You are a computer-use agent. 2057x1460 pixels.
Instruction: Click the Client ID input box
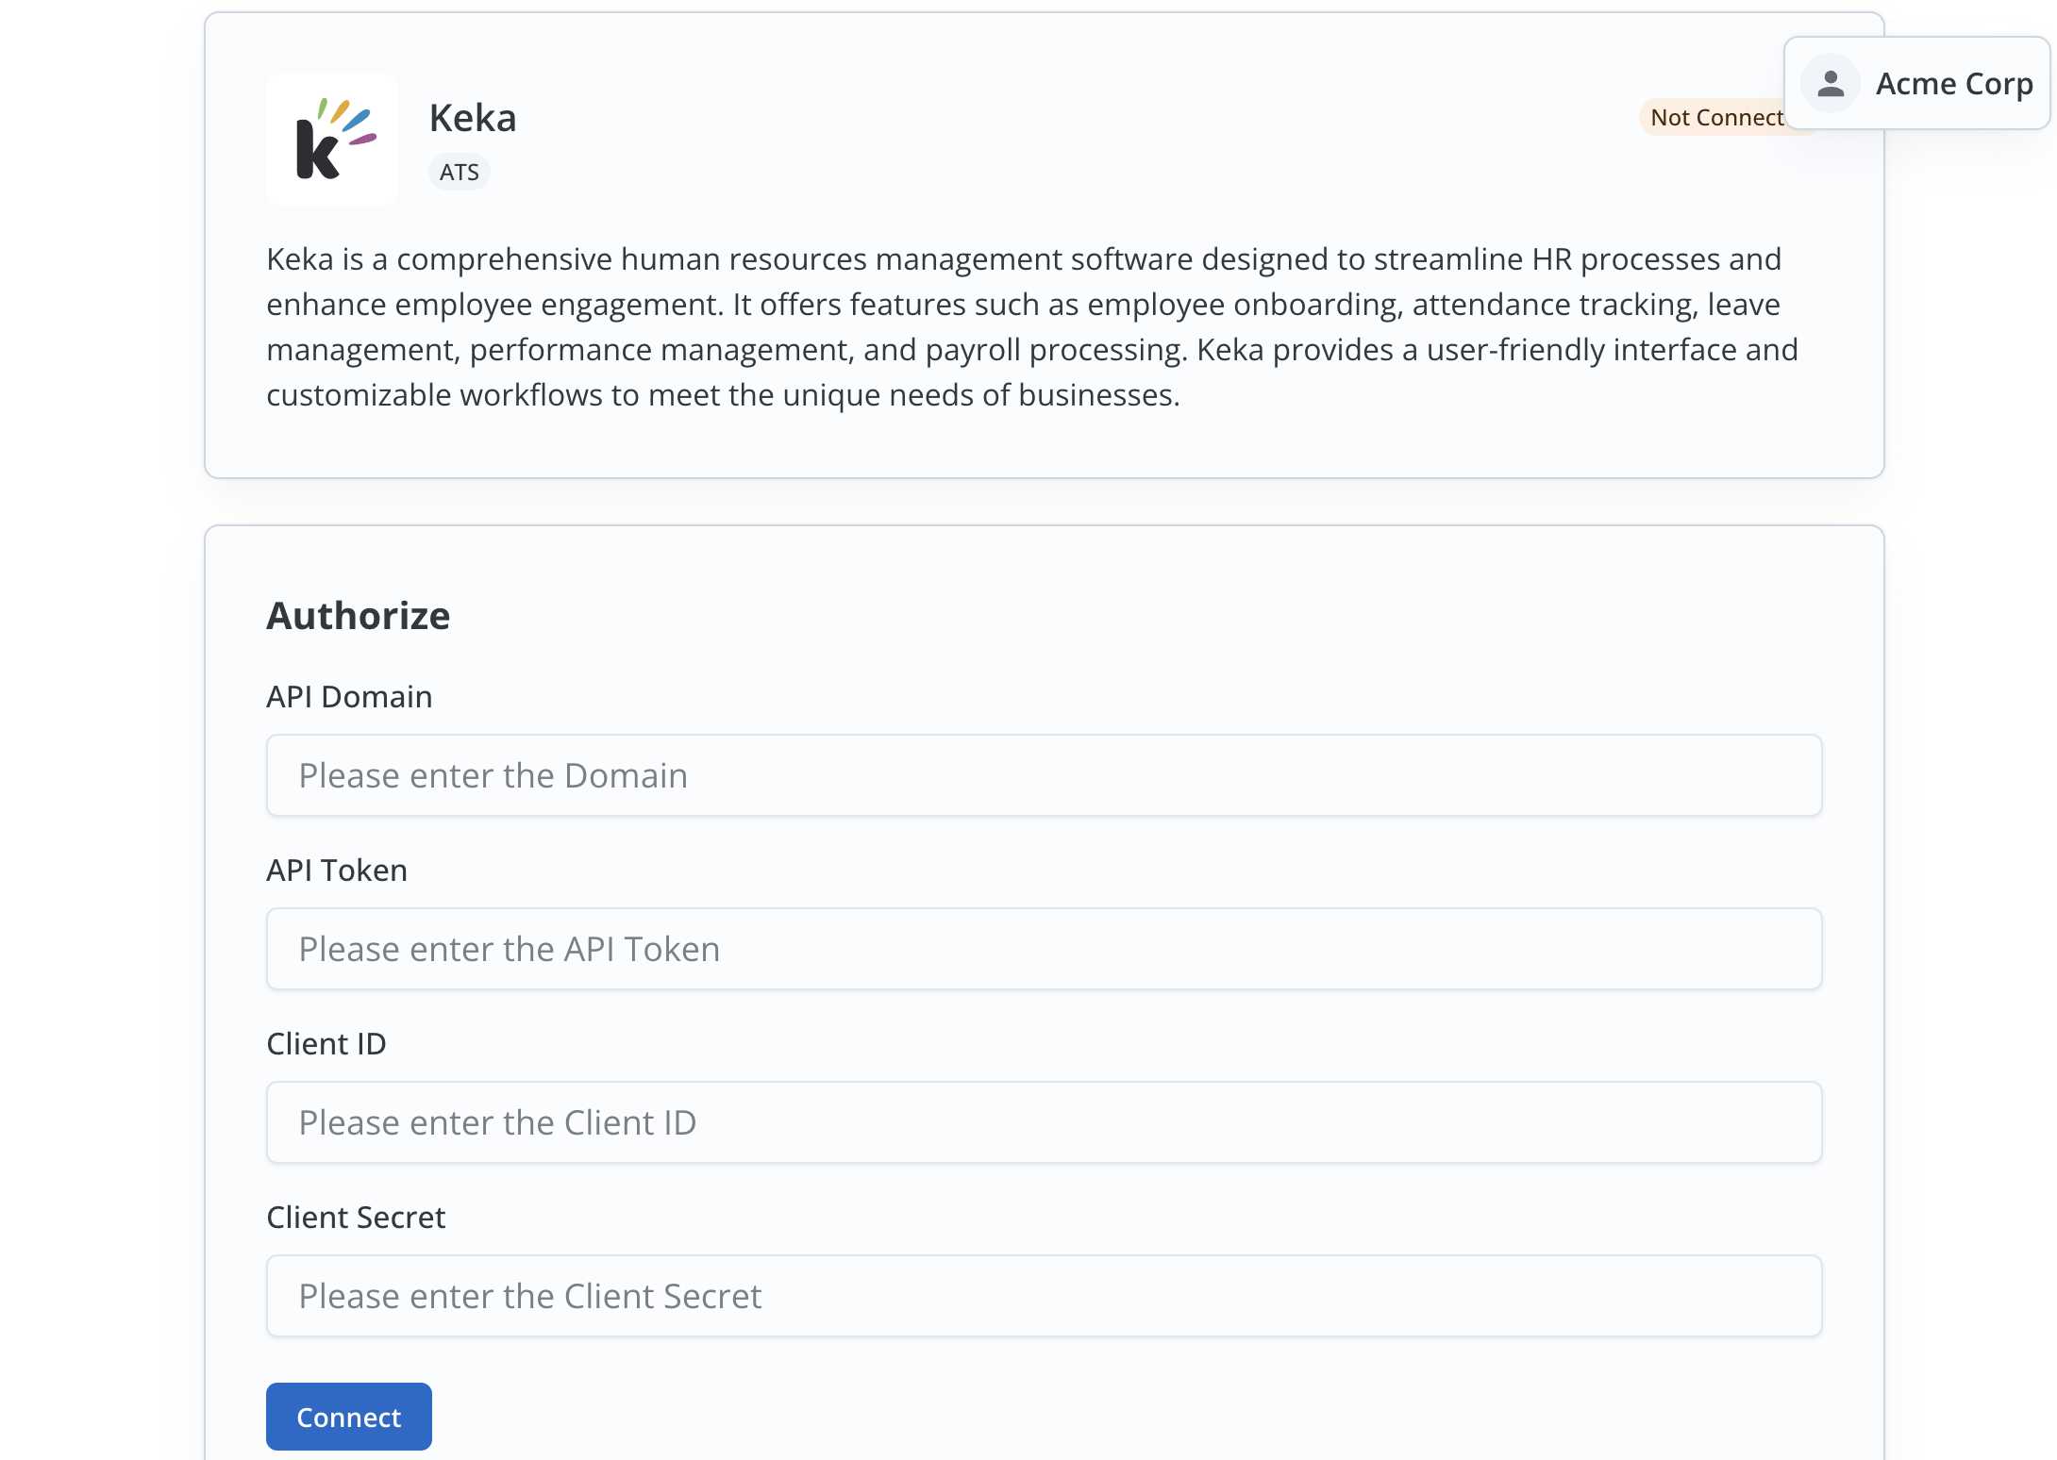click(x=1043, y=1122)
